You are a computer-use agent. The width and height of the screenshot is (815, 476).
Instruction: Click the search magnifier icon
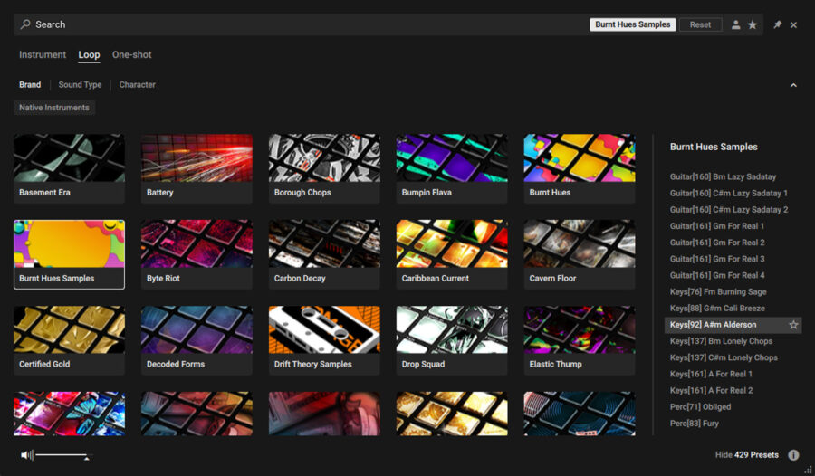[x=25, y=24]
